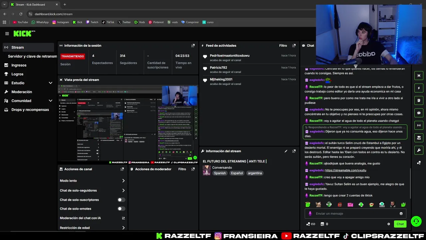
Task: Pop out the Información del stream panel
Action: (x=294, y=151)
